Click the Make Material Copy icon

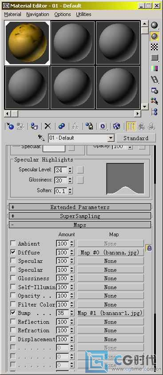tap(62, 126)
